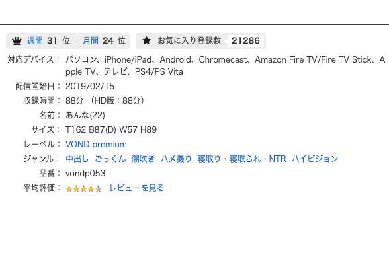The height and width of the screenshot is (255, 389).
Task: Open the VOND premium label link
Action: pyautogui.click(x=97, y=144)
